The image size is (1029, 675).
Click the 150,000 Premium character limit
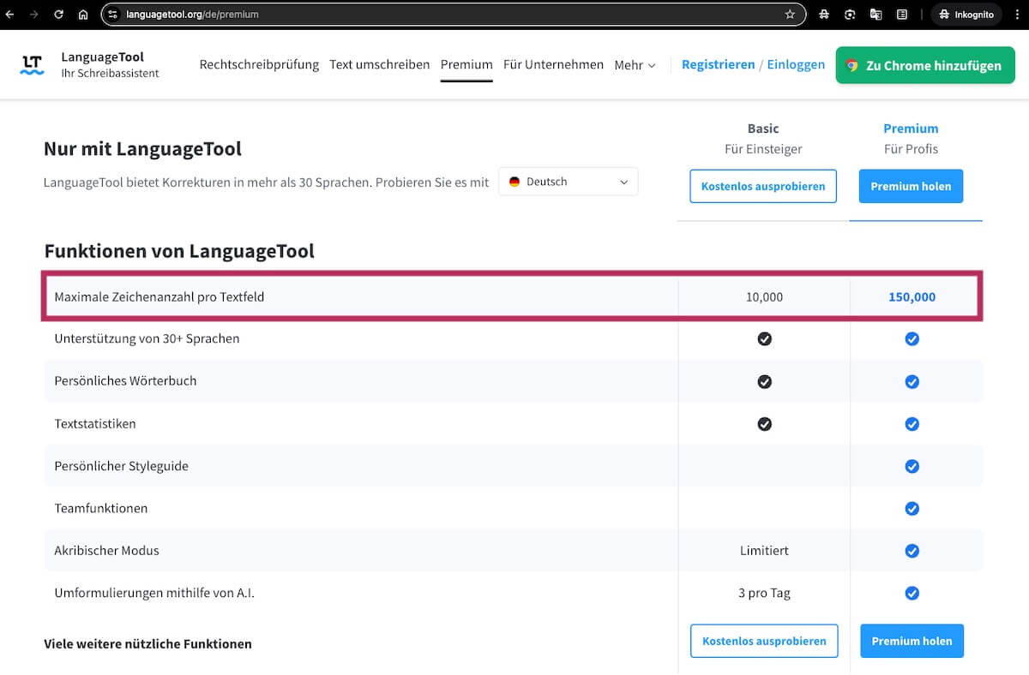point(912,297)
